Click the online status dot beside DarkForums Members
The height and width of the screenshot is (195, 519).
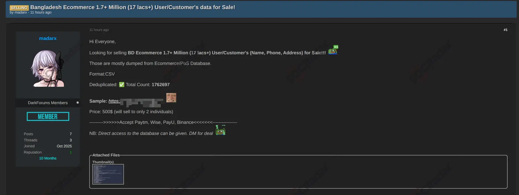[77, 103]
